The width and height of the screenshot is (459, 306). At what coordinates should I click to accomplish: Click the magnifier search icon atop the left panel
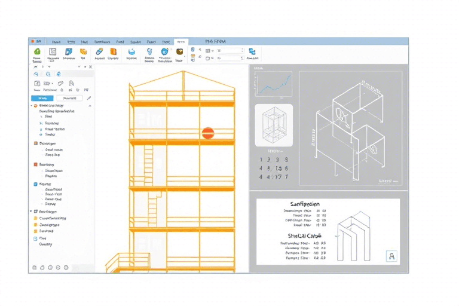pyautogui.click(x=49, y=74)
